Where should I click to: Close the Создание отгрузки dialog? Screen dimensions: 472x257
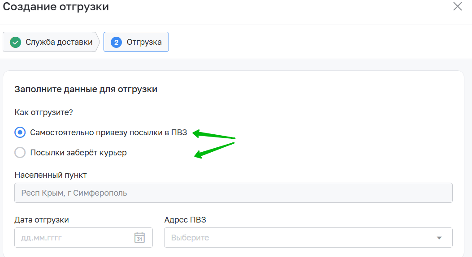coord(458,6)
